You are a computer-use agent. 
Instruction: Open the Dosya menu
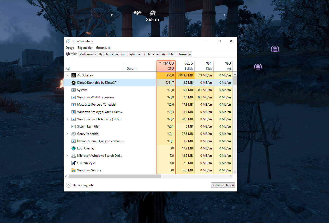click(x=70, y=48)
